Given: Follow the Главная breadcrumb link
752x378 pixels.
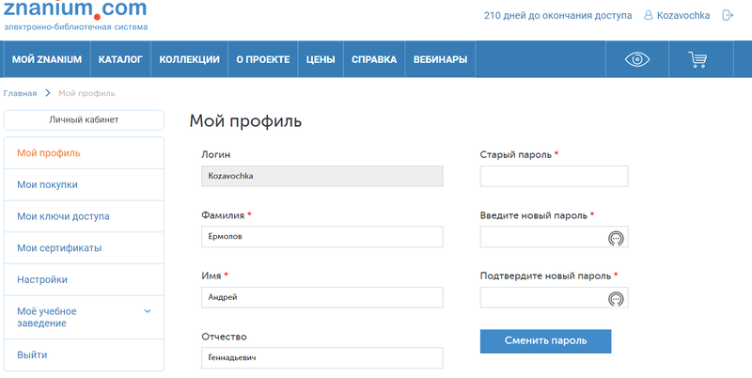Looking at the screenshot, I should pos(20,93).
